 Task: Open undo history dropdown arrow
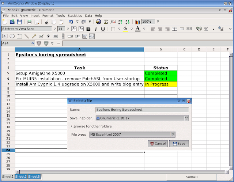click(x=77, y=22)
